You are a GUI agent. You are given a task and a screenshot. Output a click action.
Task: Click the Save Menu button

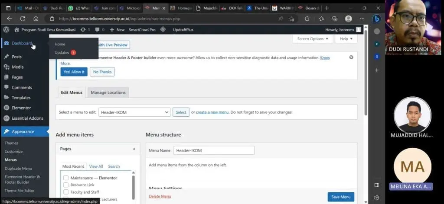click(x=341, y=197)
